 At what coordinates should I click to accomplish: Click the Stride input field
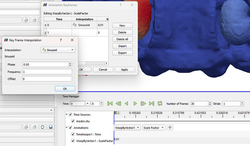[232, 104]
